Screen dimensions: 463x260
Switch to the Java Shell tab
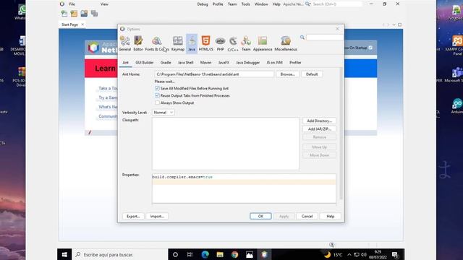pyautogui.click(x=185, y=63)
